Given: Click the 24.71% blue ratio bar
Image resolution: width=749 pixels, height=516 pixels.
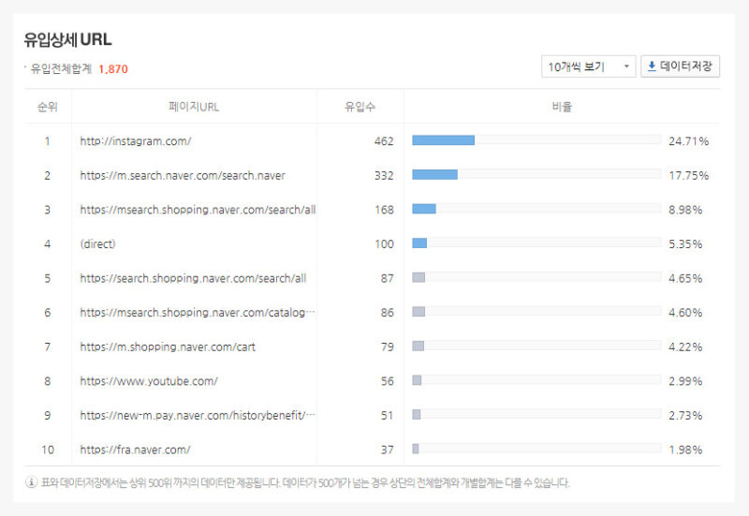Looking at the screenshot, I should 444,140.
